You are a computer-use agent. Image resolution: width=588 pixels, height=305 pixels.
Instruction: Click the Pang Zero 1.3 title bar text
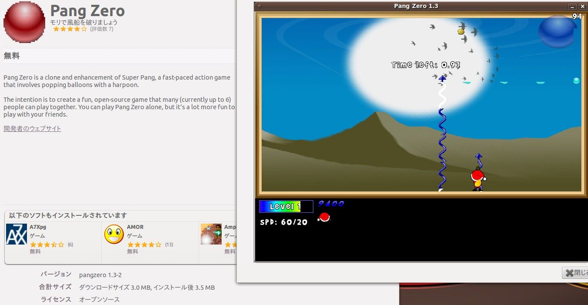(416, 6)
